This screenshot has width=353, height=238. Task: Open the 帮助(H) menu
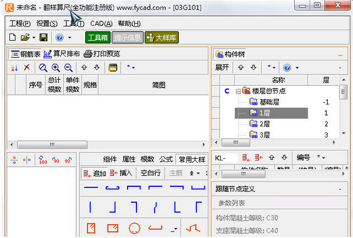click(129, 24)
